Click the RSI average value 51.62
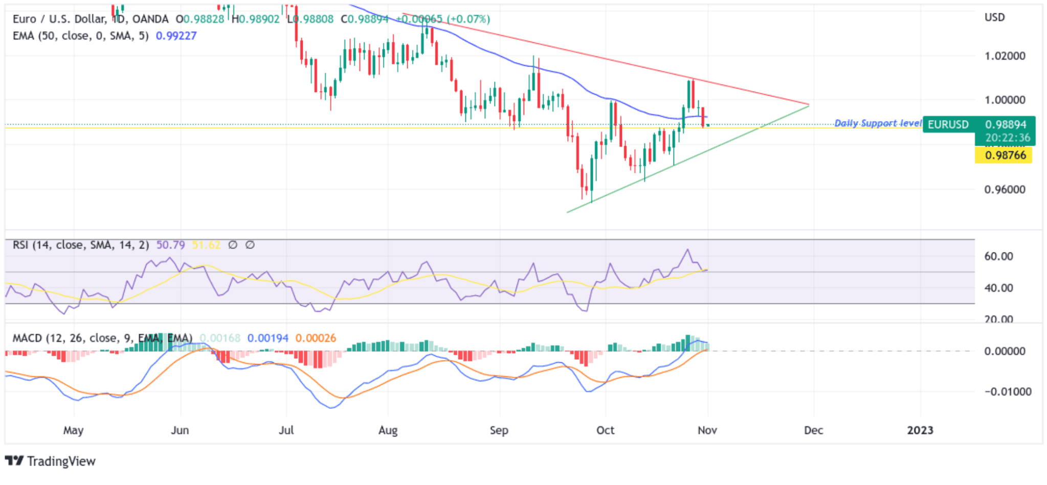The width and height of the screenshot is (1047, 485). point(206,245)
